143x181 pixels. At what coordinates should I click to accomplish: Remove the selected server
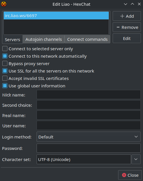point(127,27)
